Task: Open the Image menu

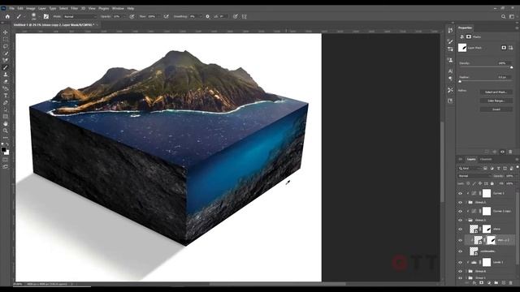Action: click(x=31, y=8)
